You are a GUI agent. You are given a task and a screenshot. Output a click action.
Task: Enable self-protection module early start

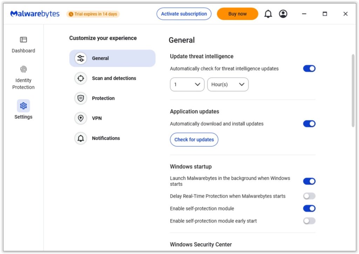pos(309,221)
